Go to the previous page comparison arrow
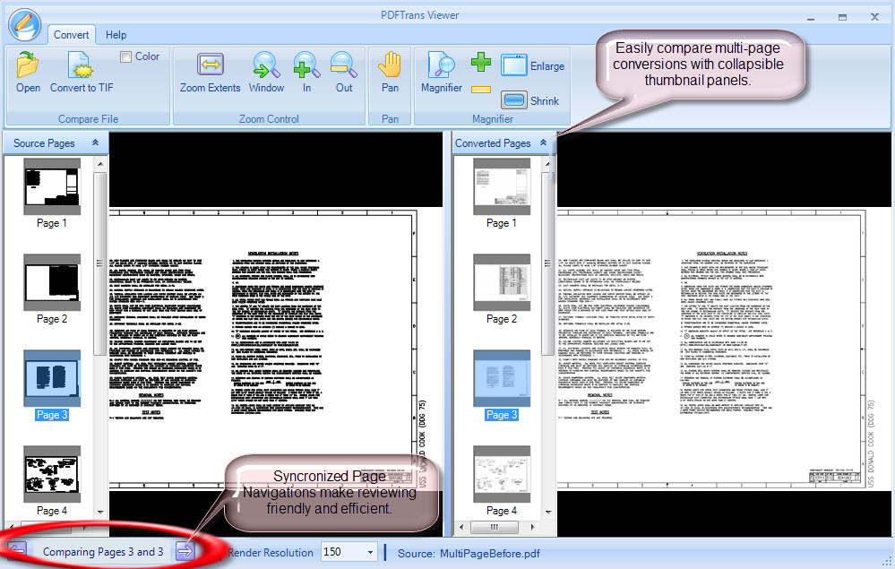The height and width of the screenshot is (569, 895). tap(17, 551)
